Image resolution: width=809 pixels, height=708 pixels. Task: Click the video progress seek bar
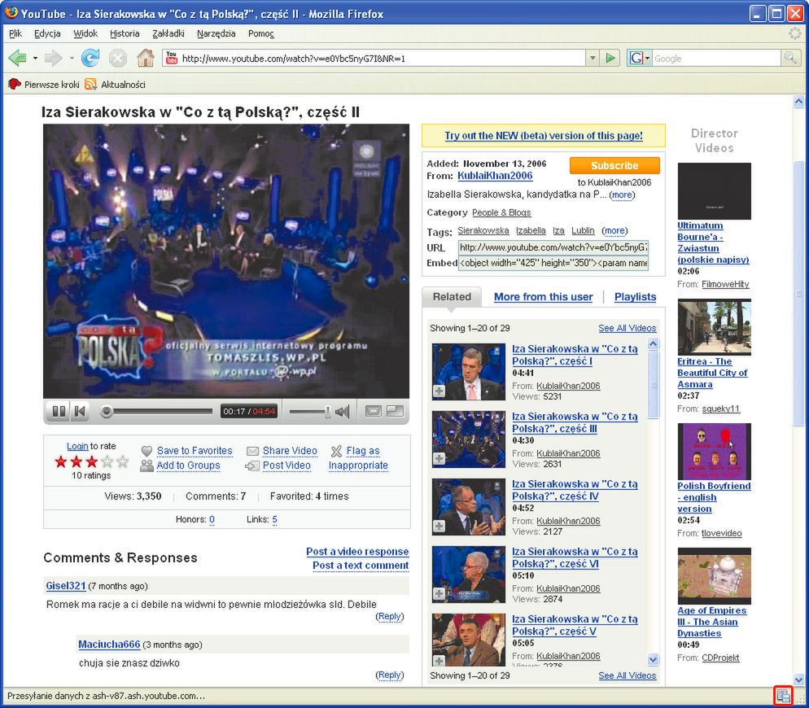point(157,411)
